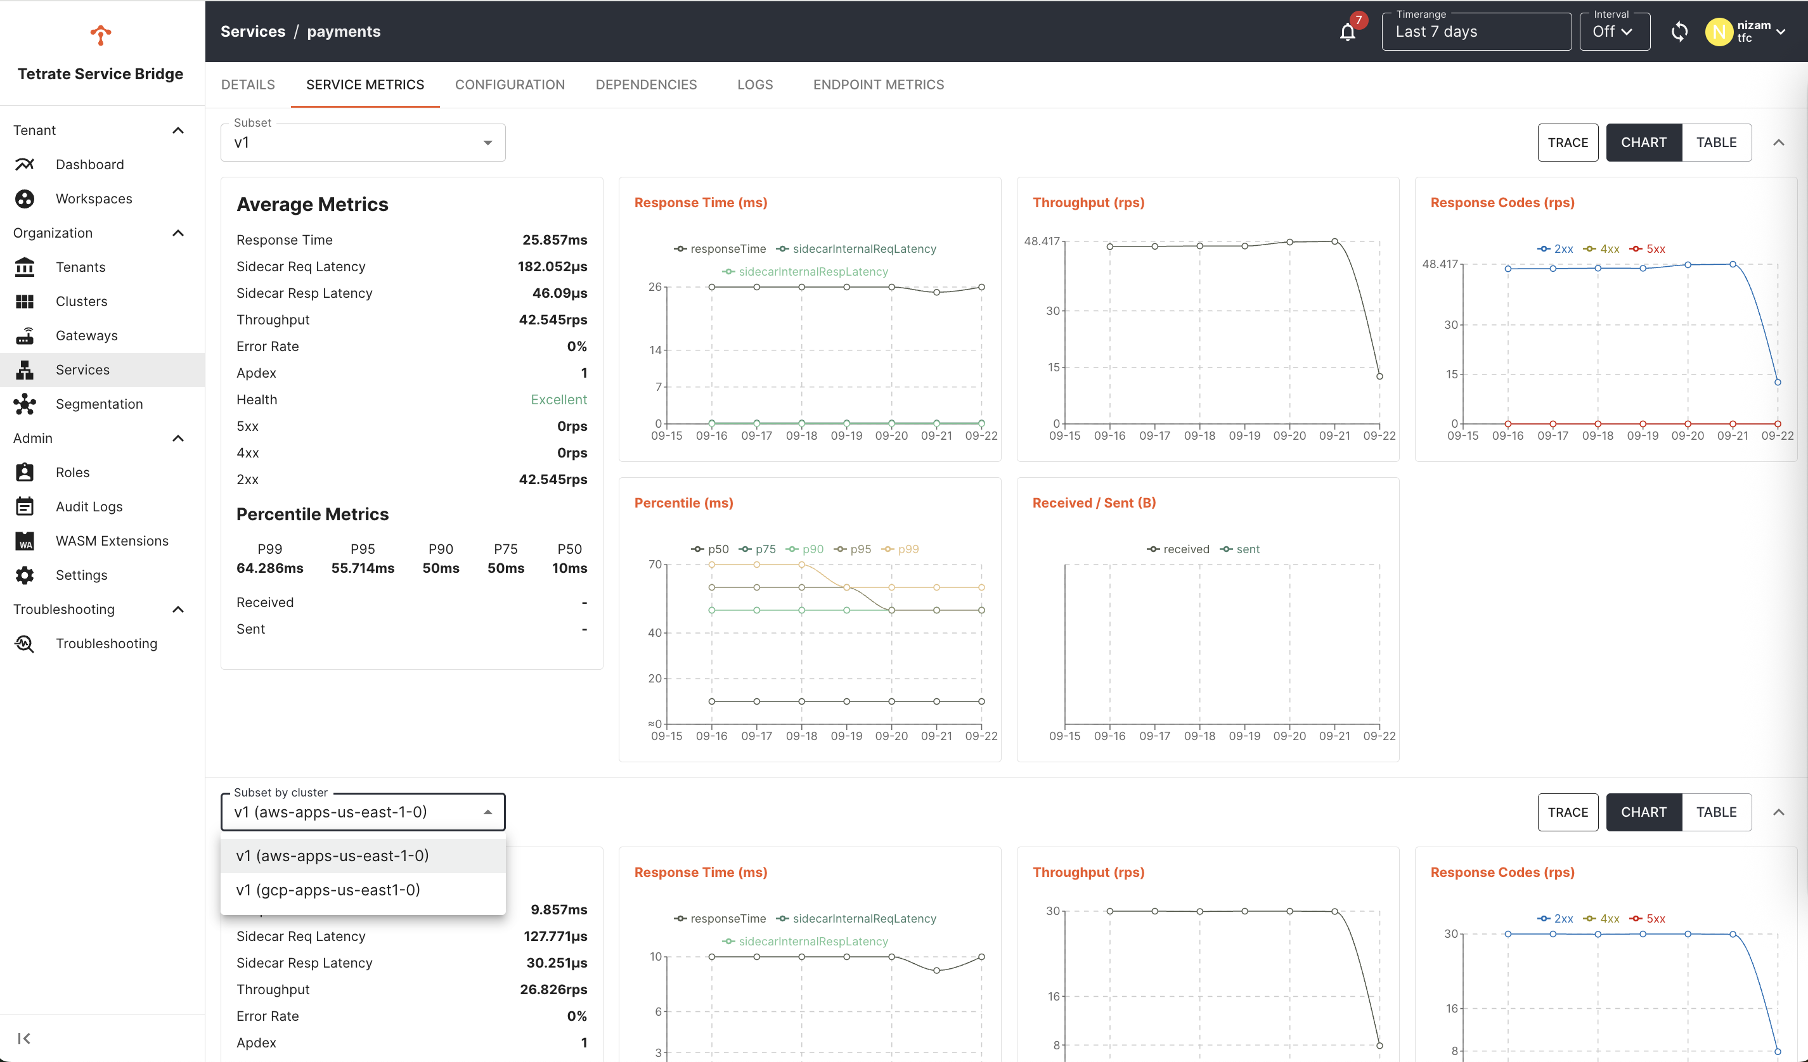Image resolution: width=1808 pixels, height=1062 pixels.
Task: Open the ENDPOINT METRICS tab
Action: 878,85
